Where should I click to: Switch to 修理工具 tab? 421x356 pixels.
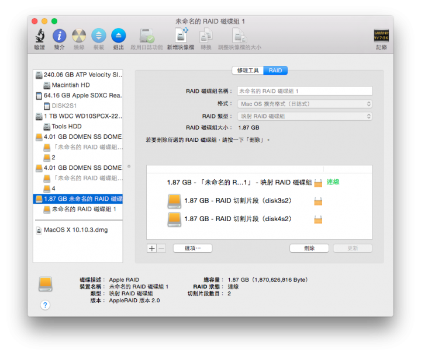click(x=247, y=71)
